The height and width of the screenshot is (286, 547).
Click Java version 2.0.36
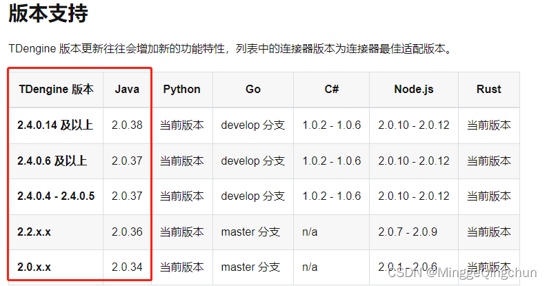(127, 232)
